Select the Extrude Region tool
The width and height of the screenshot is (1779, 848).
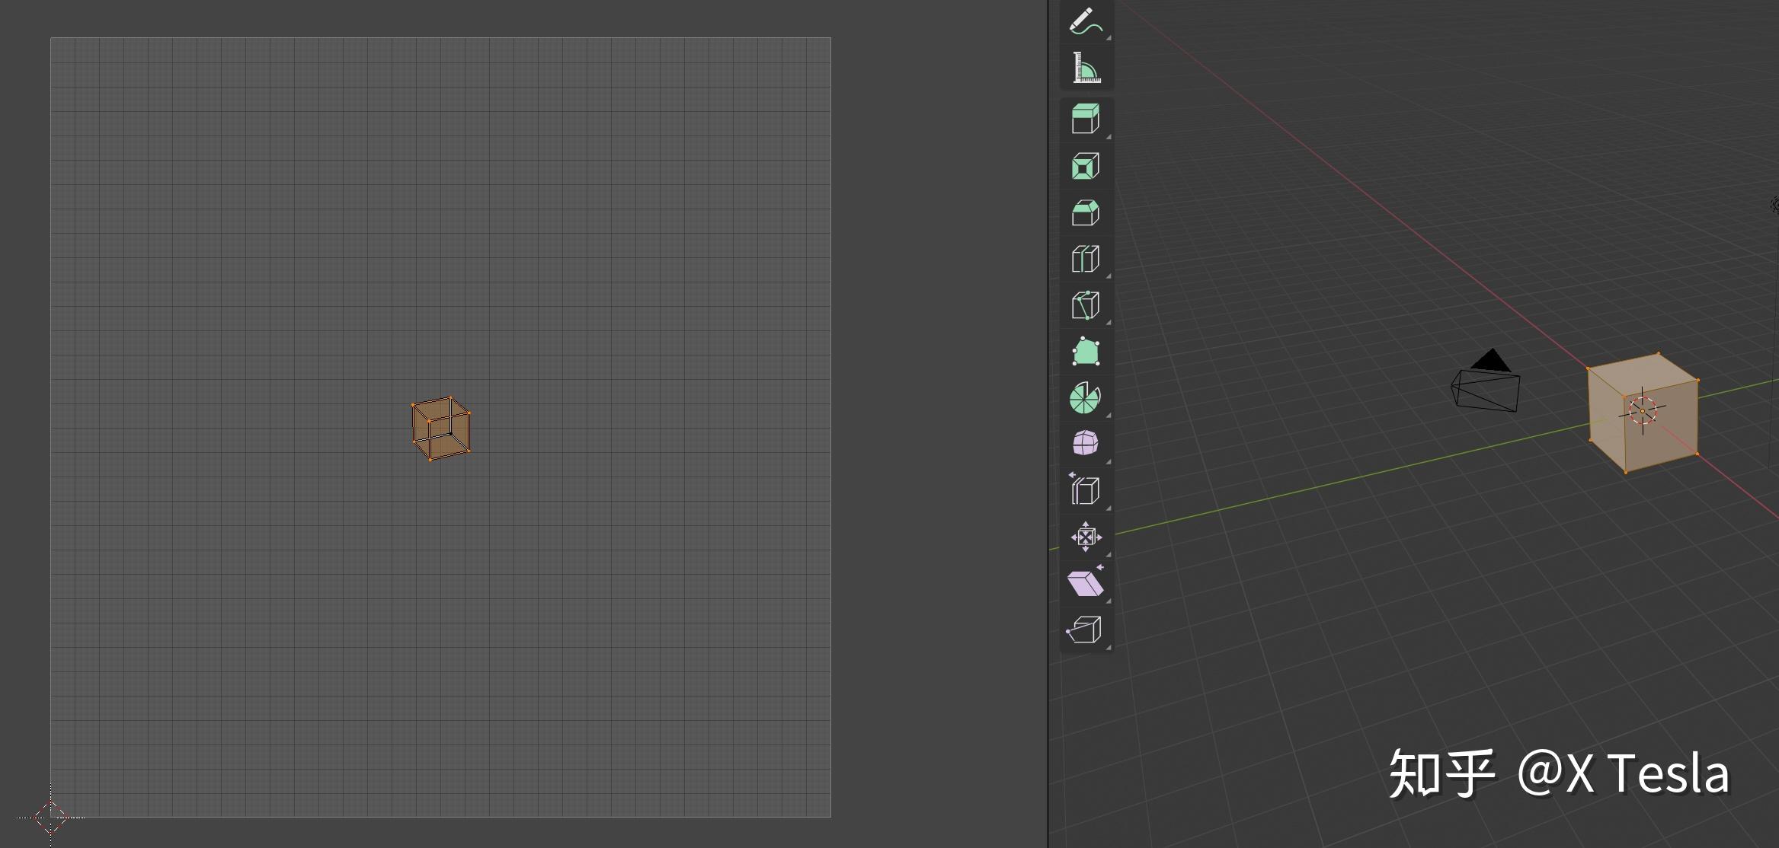pyautogui.click(x=1086, y=119)
